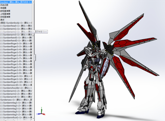This screenshot has width=165, height=121.
Task: Select Gundamhand1<1> component
Action: (x=16, y=38)
